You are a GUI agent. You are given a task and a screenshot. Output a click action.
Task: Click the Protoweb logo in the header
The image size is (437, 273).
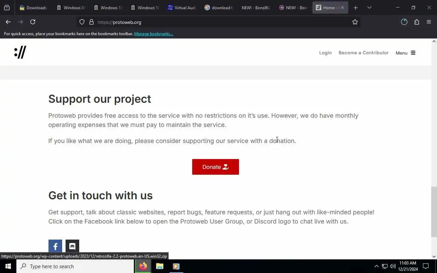click(20, 52)
